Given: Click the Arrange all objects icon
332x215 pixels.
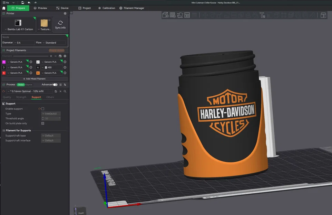Looking at the screenshot, I should click(x=187, y=15).
